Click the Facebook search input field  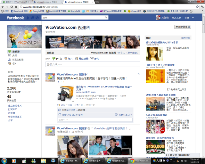tap(73, 18)
